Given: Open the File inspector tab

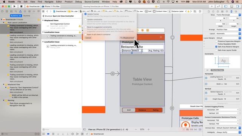Looking at the screenshot, I should 209,12.
